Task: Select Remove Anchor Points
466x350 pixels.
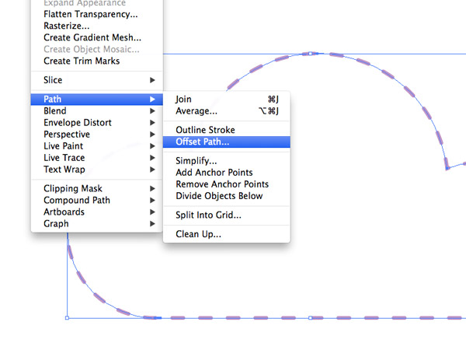Action: [227, 184]
